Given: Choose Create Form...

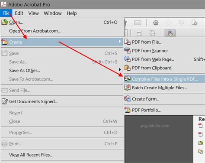Looking at the screenshot, I should click(164, 99).
